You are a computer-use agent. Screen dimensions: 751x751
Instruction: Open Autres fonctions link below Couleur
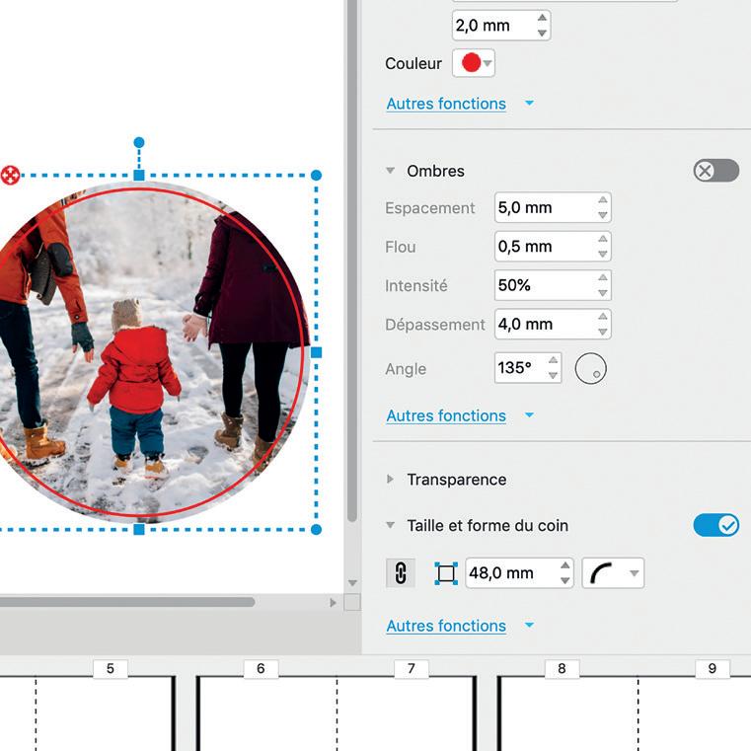pyautogui.click(x=446, y=104)
